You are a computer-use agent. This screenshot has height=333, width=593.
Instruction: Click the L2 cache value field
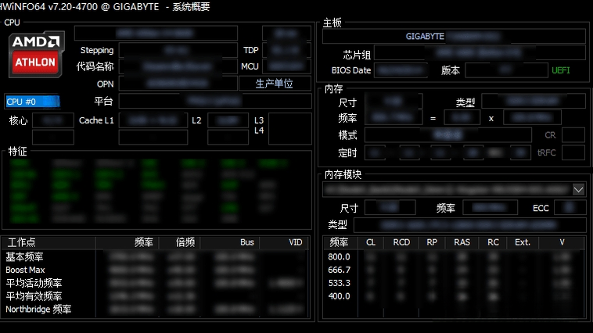click(x=228, y=120)
